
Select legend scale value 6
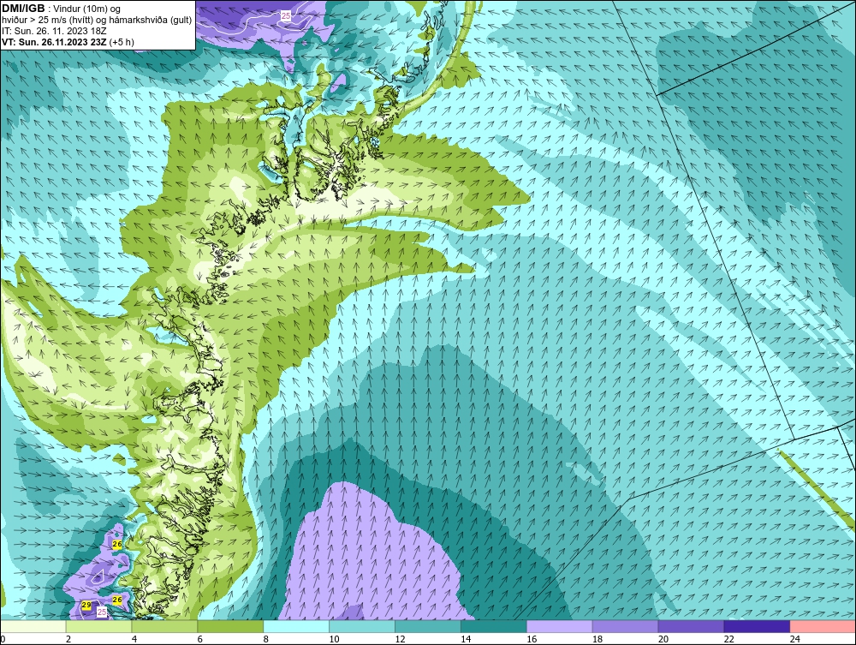(199, 639)
